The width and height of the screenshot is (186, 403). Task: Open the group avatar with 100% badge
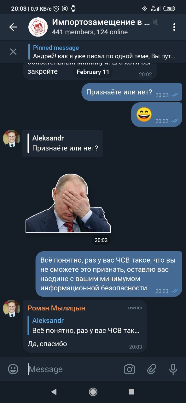[38, 27]
